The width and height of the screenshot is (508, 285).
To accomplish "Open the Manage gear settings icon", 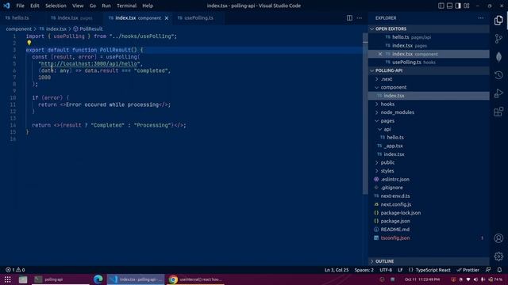I will pos(498,256).
